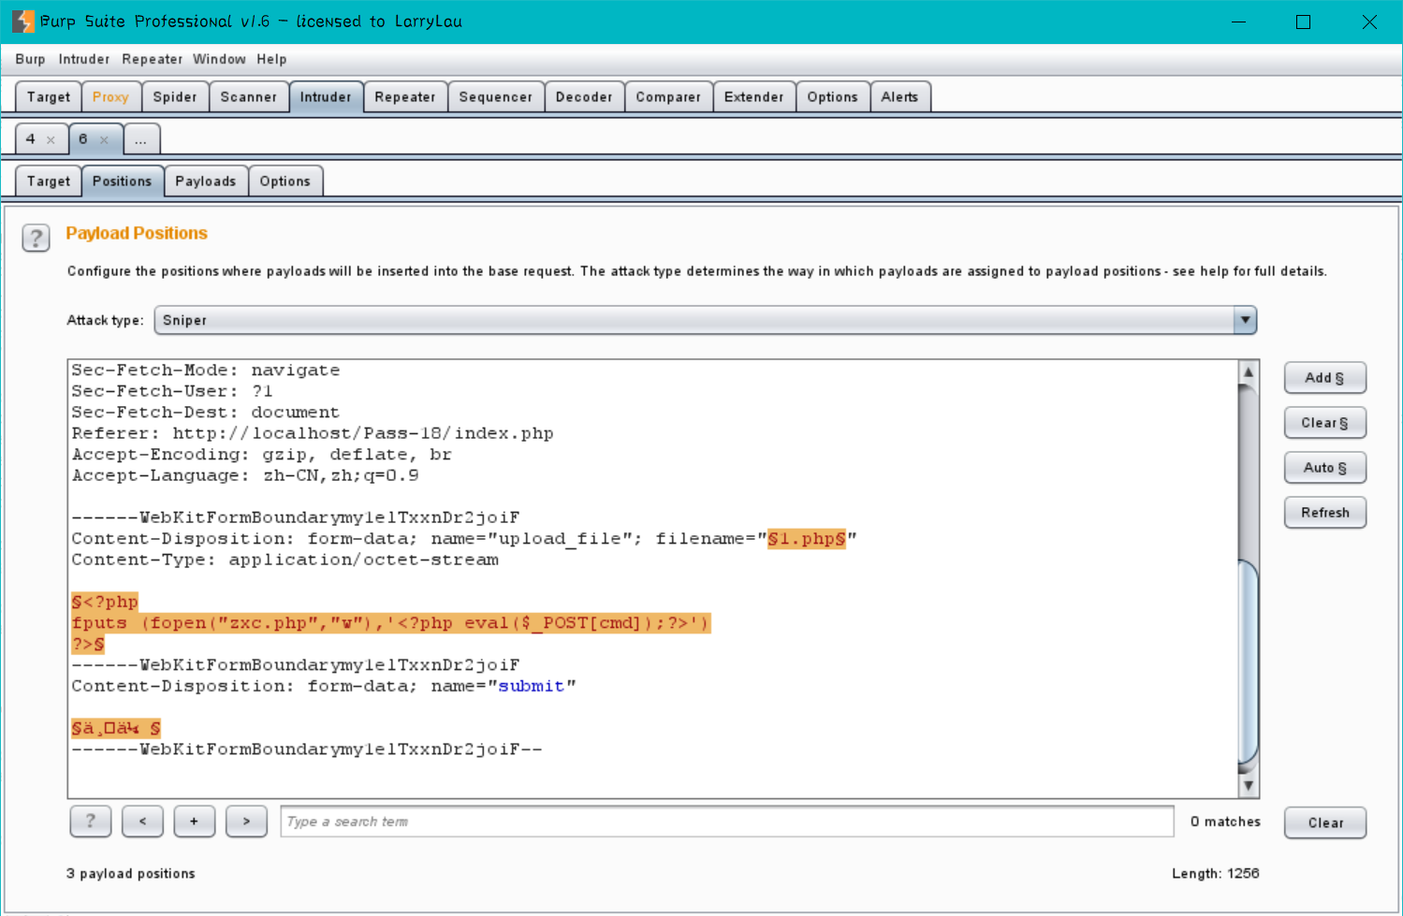Select the Positions sub-tab
The image size is (1403, 916).
[x=123, y=182]
